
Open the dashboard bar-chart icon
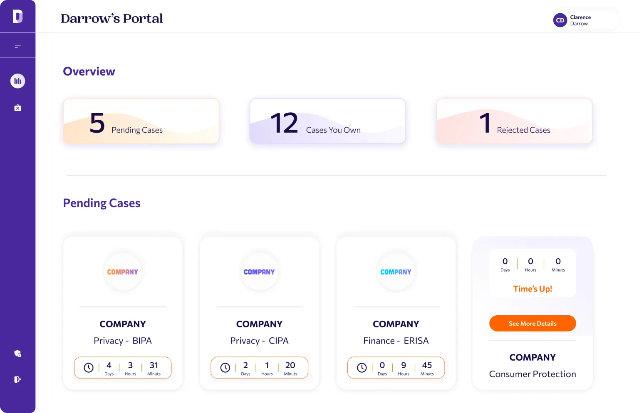point(17,81)
